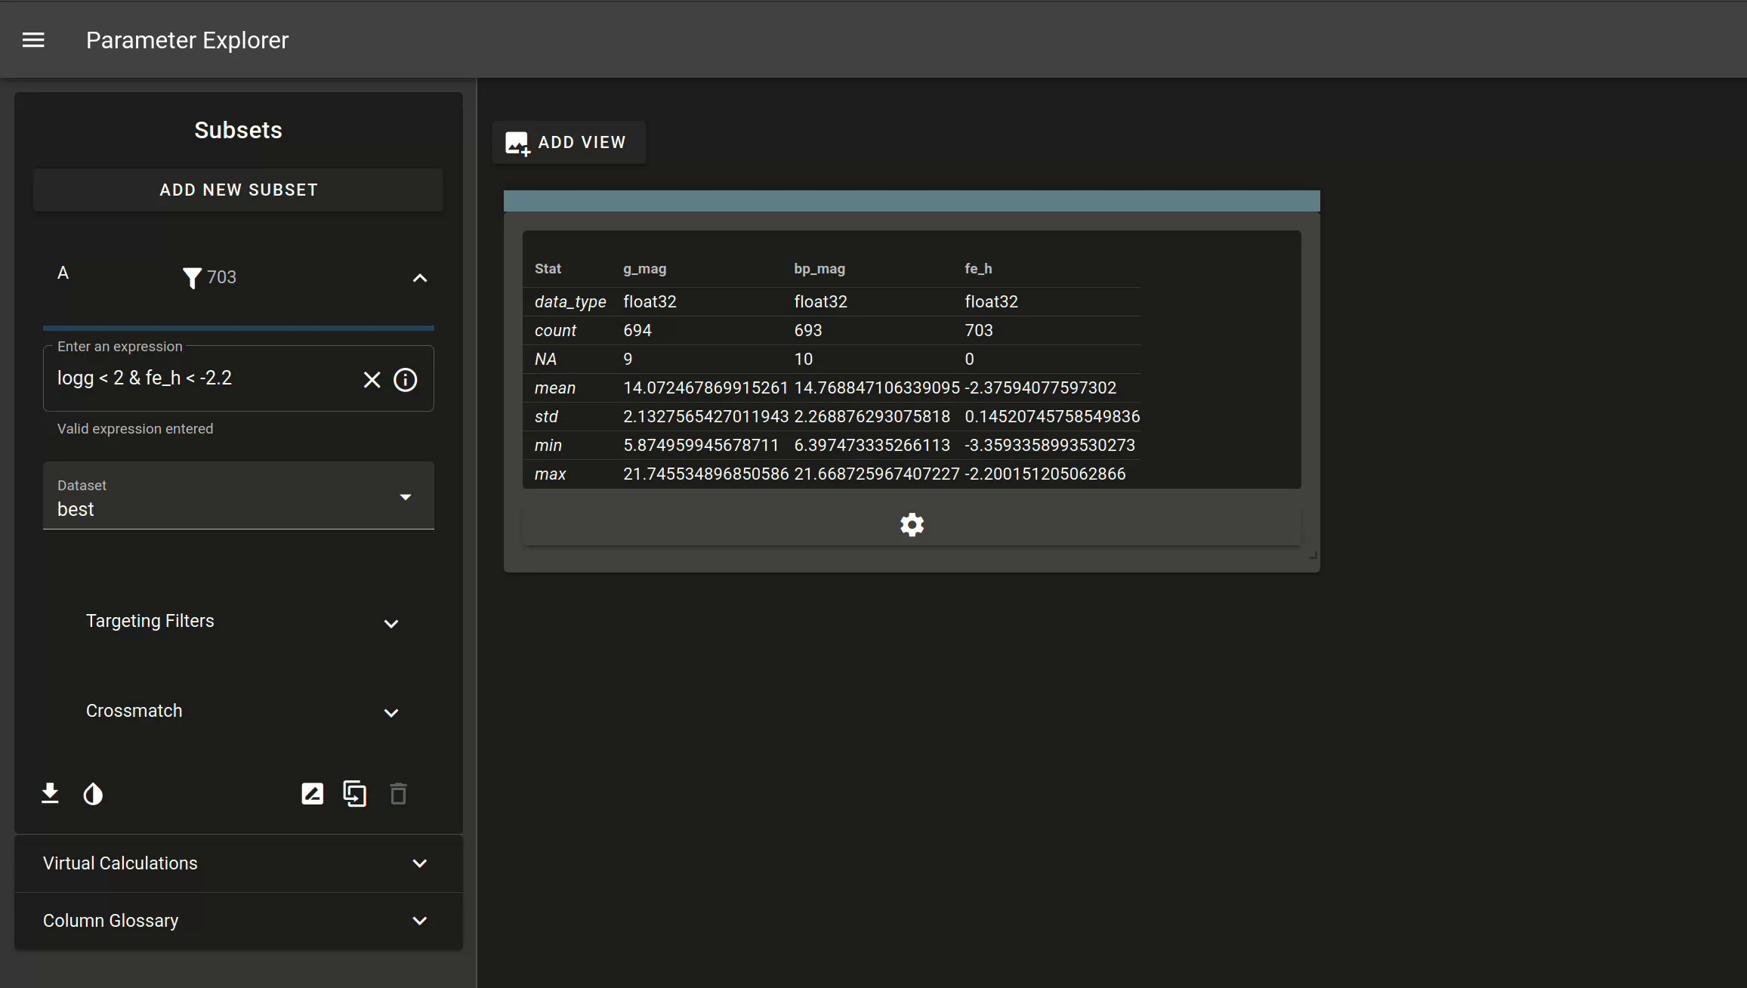1747x988 pixels.
Task: Click the fe_h count value 703
Action: pyautogui.click(x=979, y=331)
